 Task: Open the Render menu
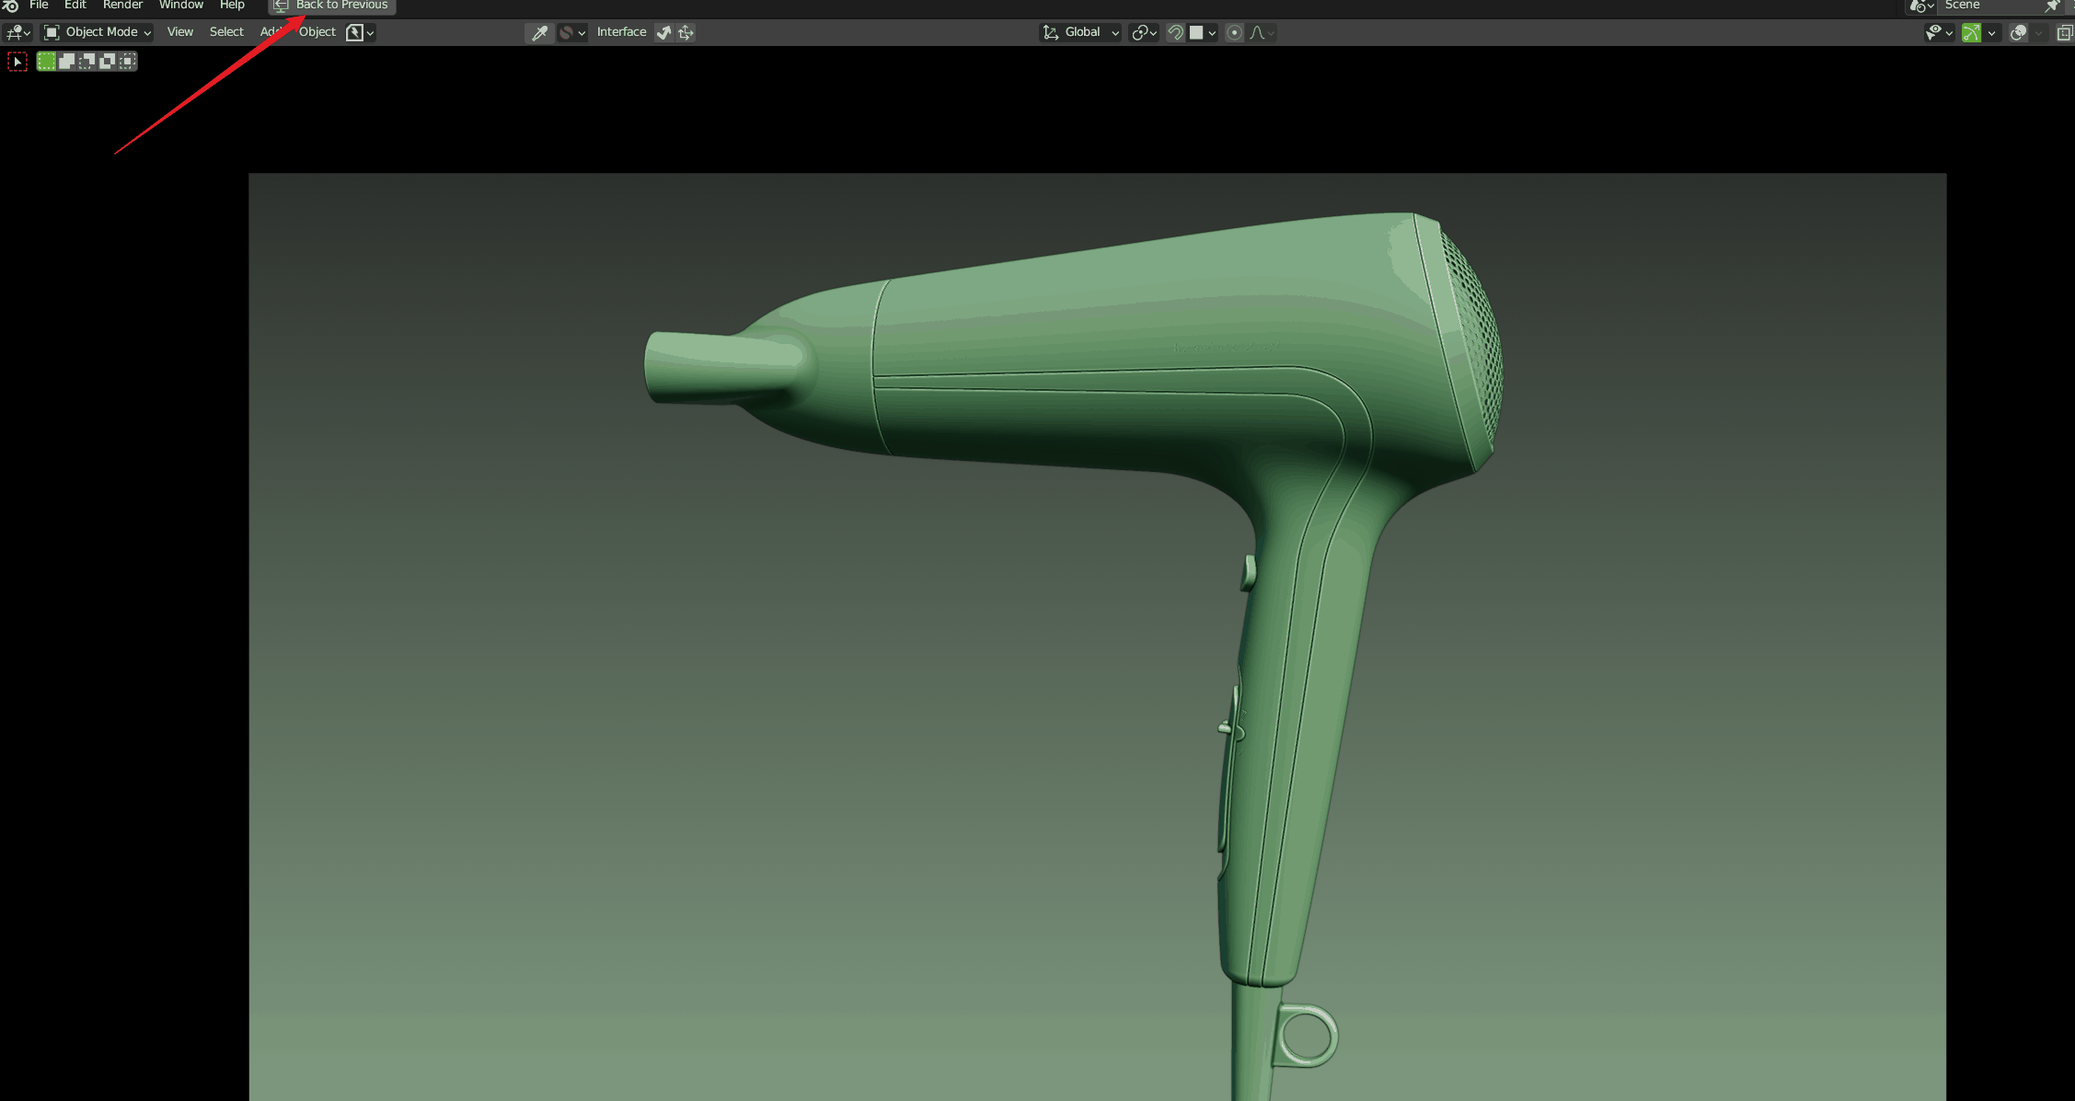121,6
